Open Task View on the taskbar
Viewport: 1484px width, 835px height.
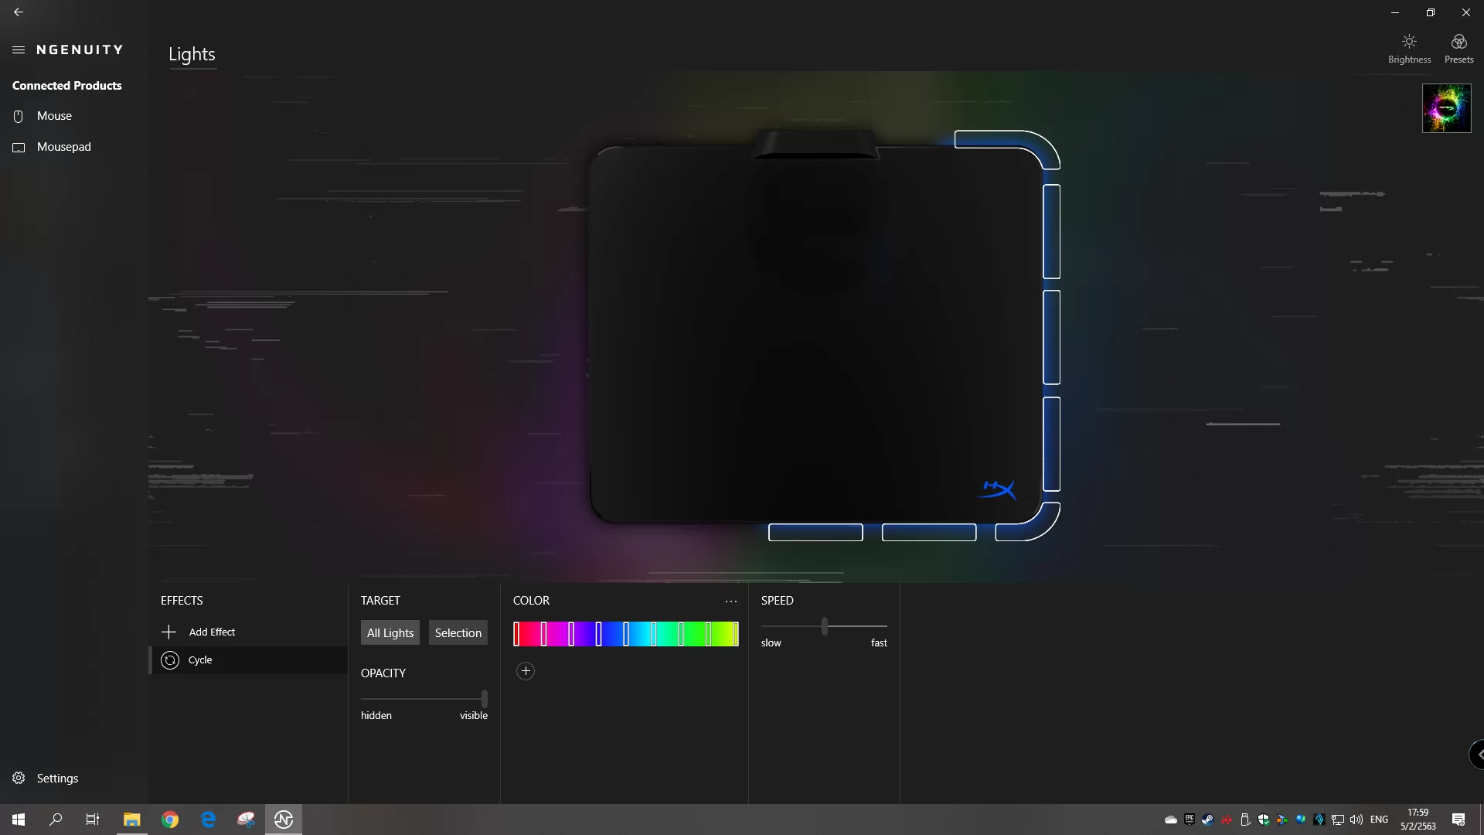click(x=93, y=820)
